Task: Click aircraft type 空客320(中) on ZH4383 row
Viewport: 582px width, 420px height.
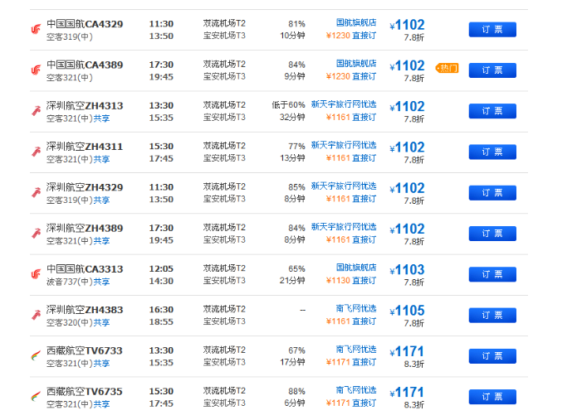Action: pos(69,322)
